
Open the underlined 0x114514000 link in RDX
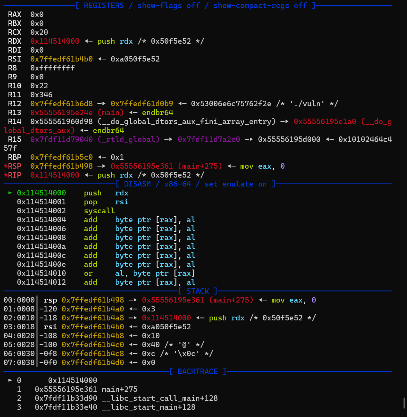[55, 41]
